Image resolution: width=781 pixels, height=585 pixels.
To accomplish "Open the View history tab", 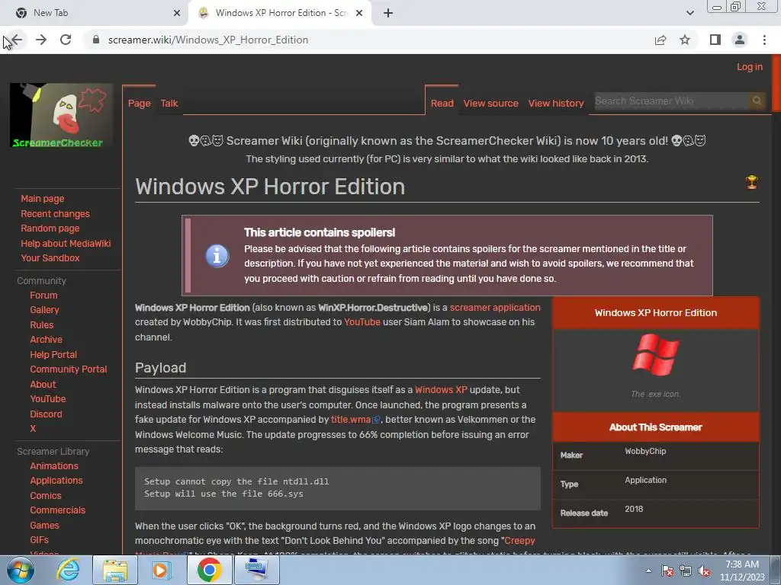I will (x=556, y=104).
